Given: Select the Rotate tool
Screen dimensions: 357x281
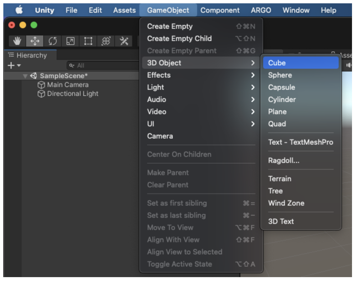Looking at the screenshot, I should (x=52, y=41).
